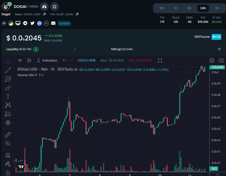
Task: Select the brush drawing tool
Action: tap(8, 88)
